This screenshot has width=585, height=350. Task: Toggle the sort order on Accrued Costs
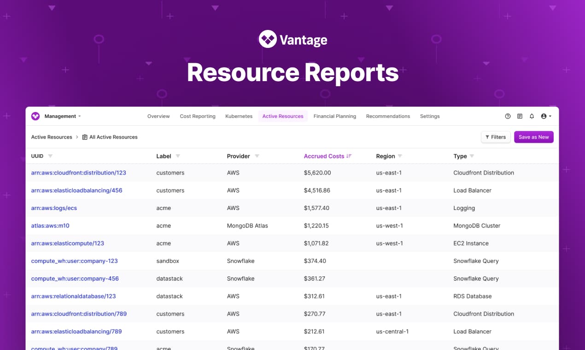click(349, 156)
